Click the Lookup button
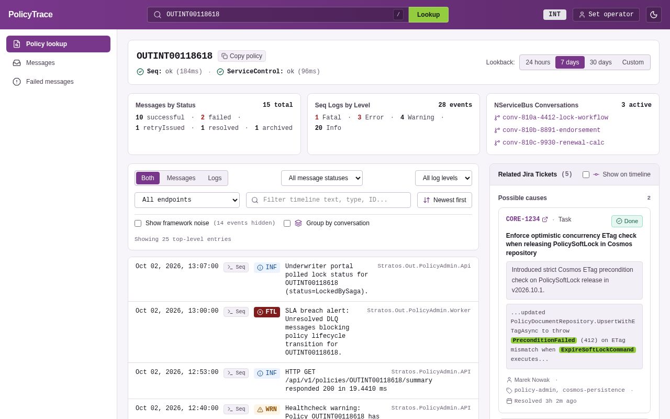Image resolution: width=670 pixels, height=419 pixels. [x=428, y=15]
